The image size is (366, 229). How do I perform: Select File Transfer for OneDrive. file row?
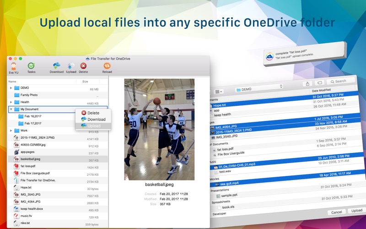(58, 180)
